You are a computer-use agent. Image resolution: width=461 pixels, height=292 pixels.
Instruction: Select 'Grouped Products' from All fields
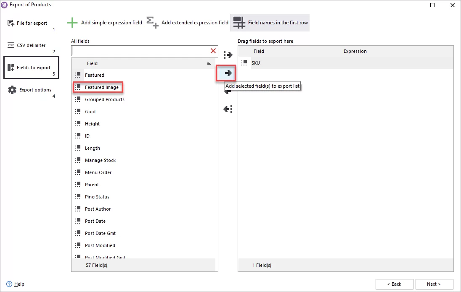[x=105, y=99]
